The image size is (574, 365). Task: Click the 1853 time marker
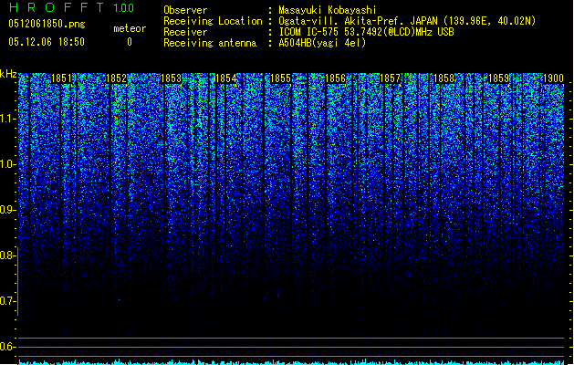tap(171, 78)
